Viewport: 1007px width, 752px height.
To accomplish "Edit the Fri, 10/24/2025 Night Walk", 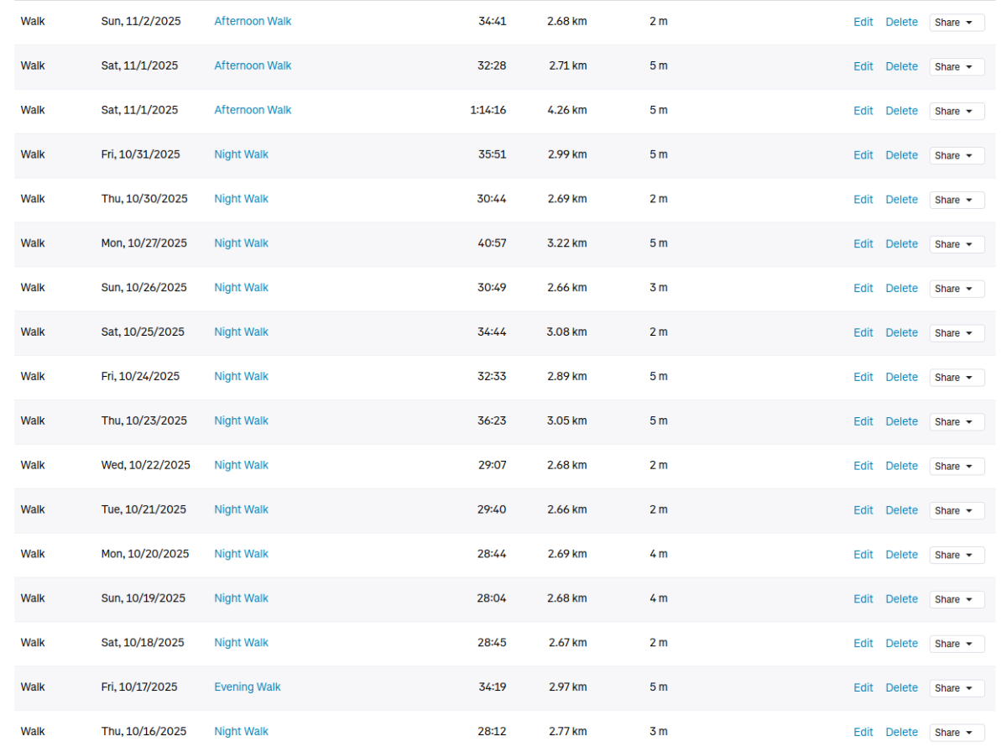I will click(x=863, y=378).
